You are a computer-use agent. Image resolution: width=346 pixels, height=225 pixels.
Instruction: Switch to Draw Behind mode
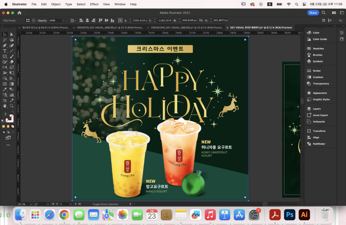tap(8, 132)
